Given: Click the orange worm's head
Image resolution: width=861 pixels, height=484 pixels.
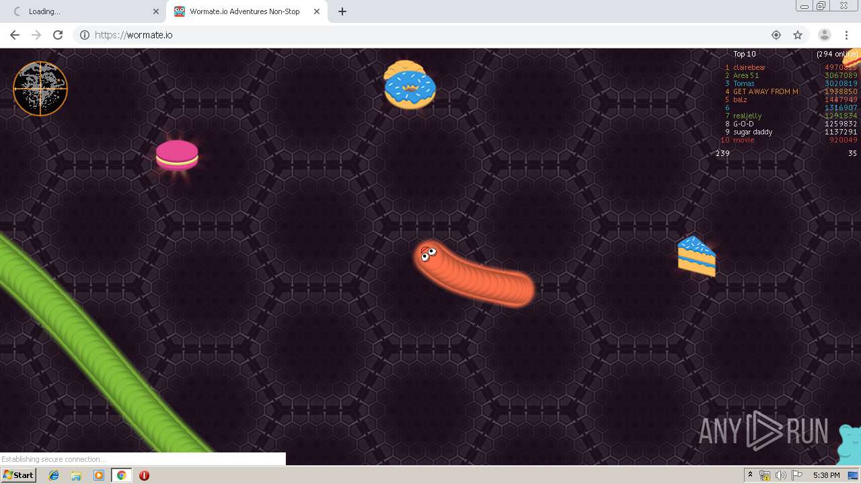Looking at the screenshot, I should coord(428,254).
